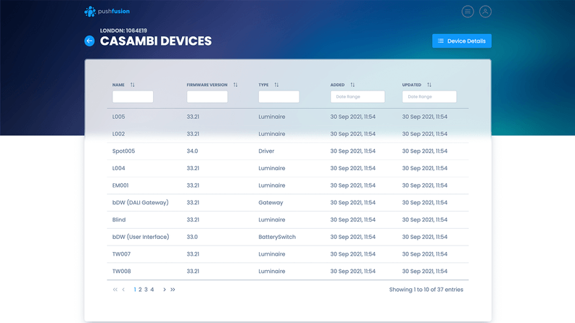
Task: Sort by the Type column
Action: pyautogui.click(x=276, y=85)
